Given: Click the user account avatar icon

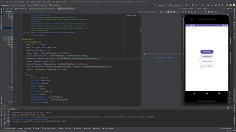Looking at the screenshot, I should [230, 5].
